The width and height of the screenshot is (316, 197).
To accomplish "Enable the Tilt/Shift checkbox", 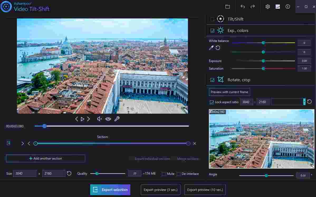I will (x=212, y=19).
